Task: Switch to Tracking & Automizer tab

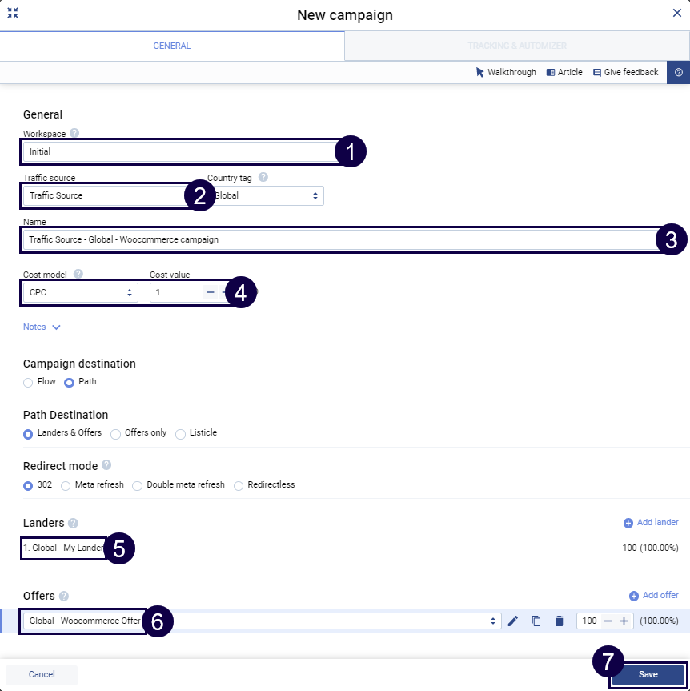Action: pyautogui.click(x=517, y=46)
